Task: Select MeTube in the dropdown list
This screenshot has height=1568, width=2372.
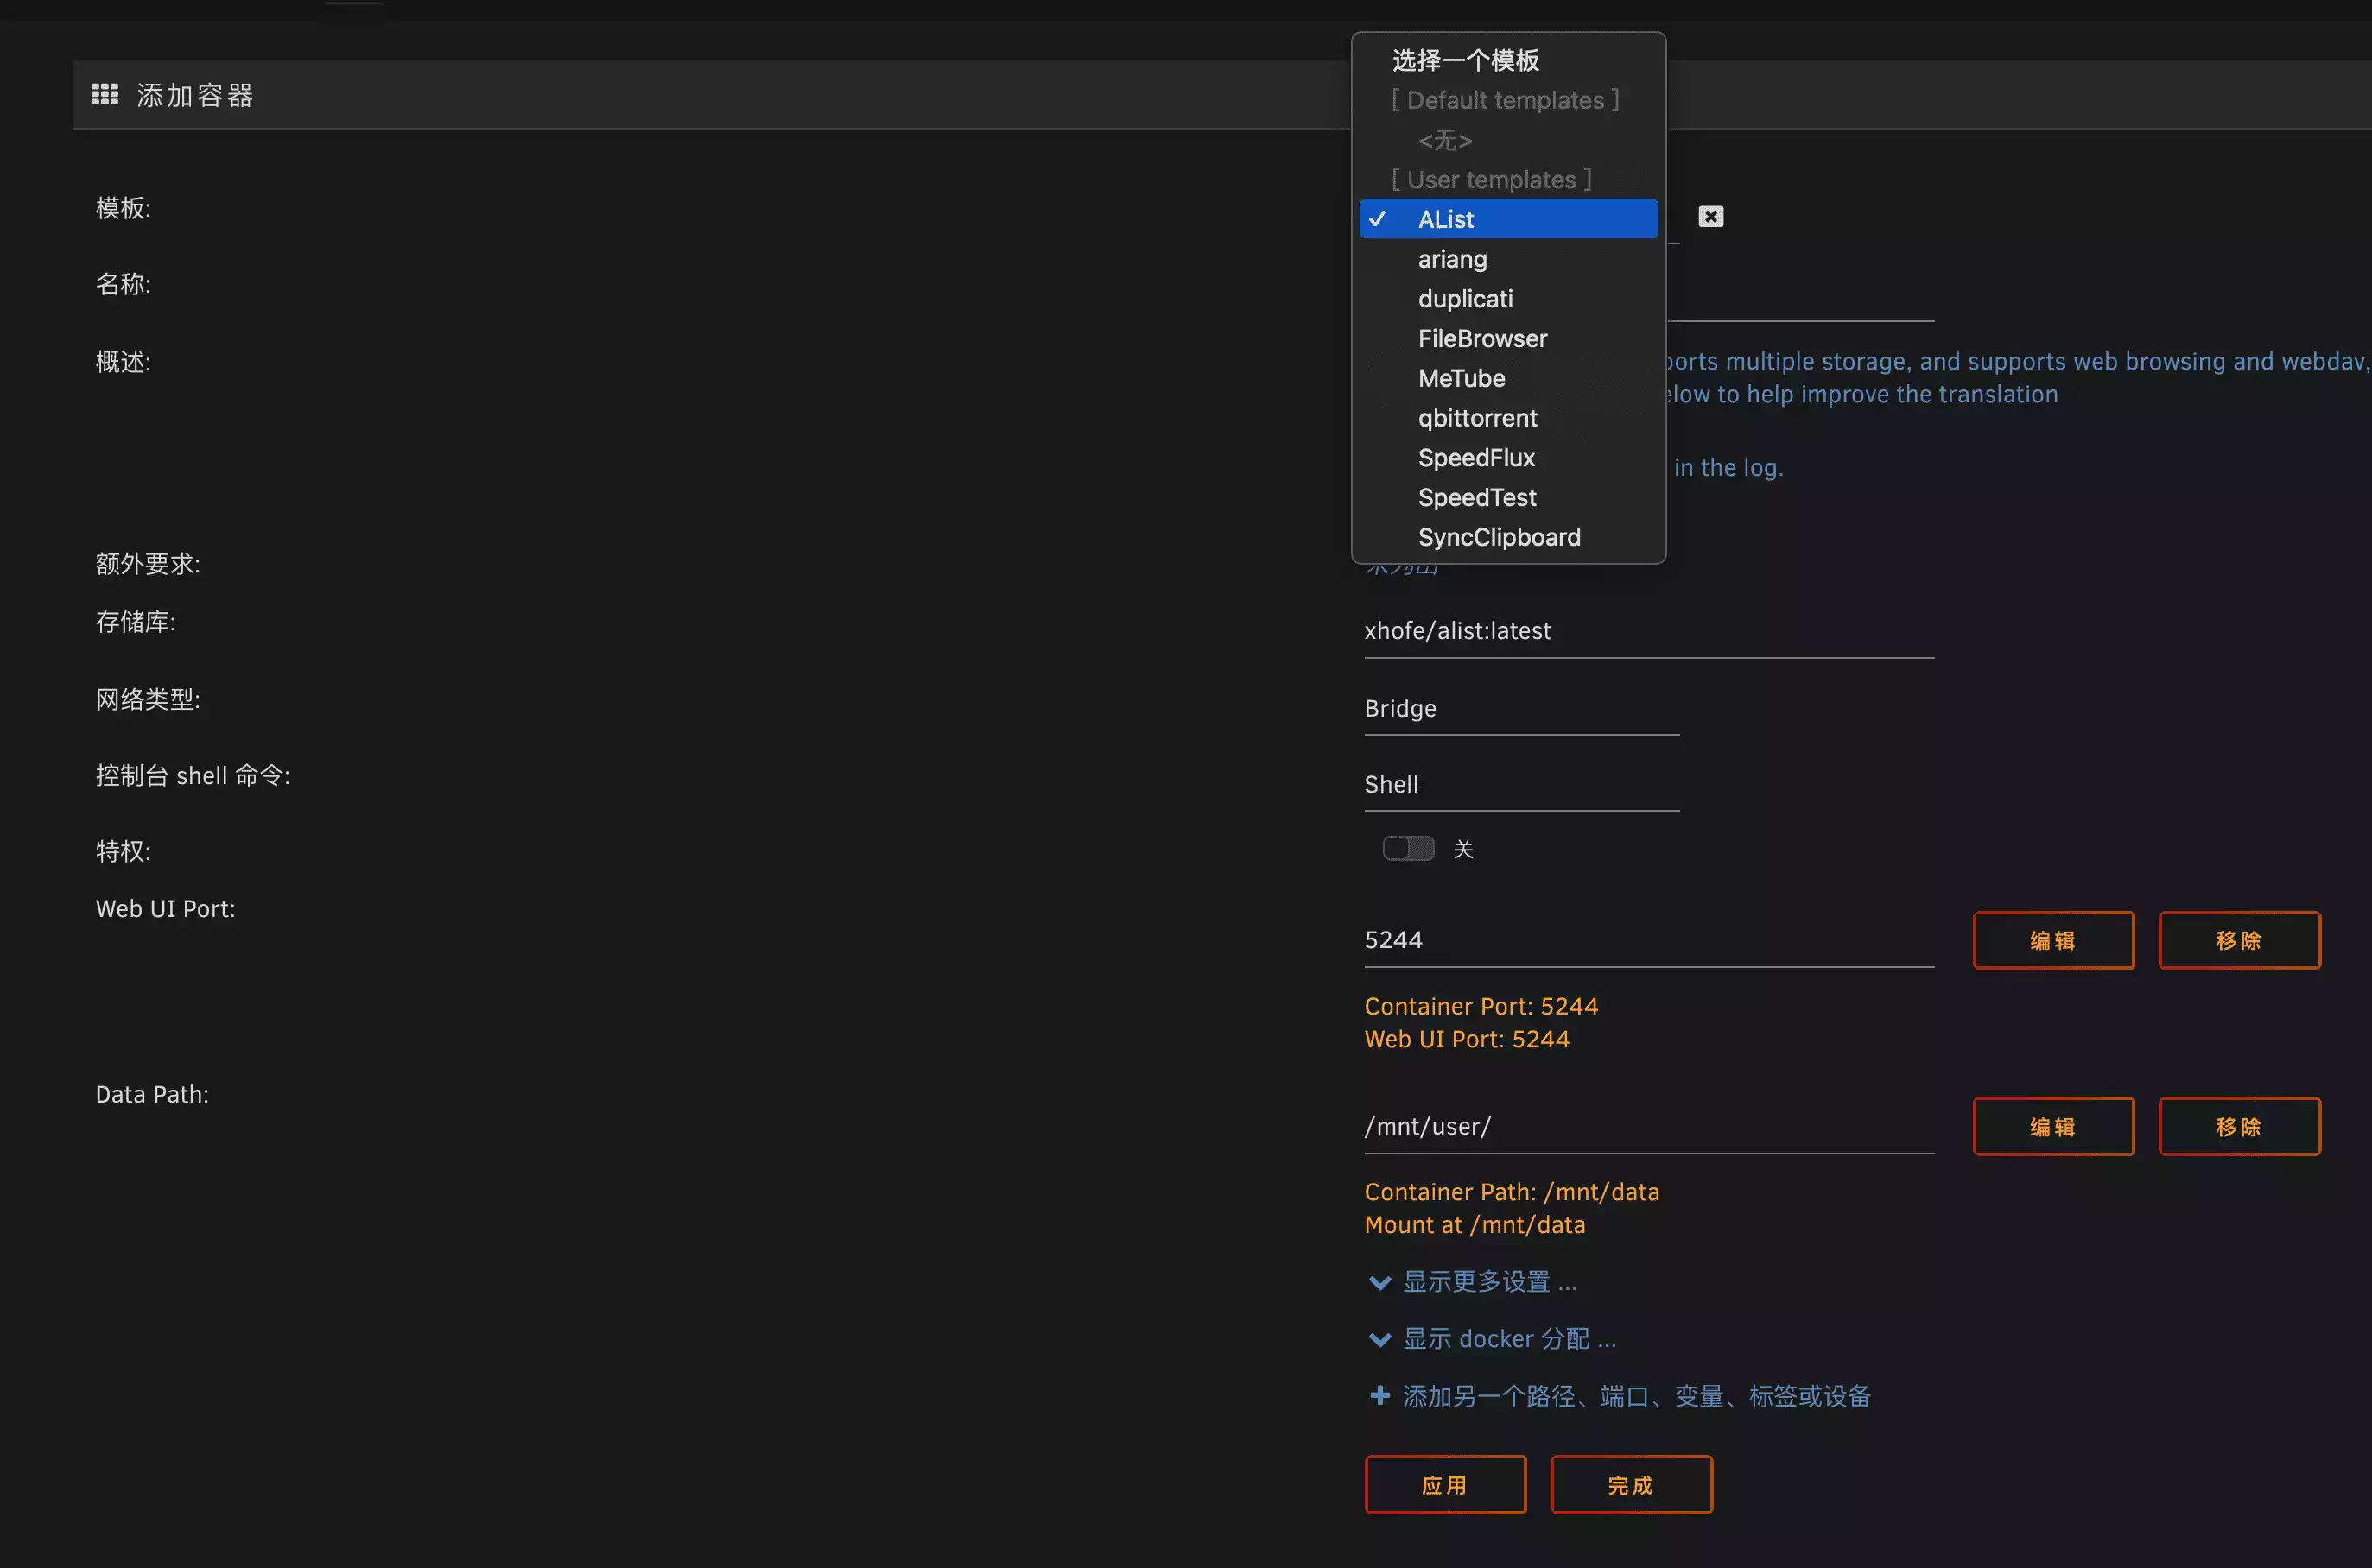Action: (1461, 378)
